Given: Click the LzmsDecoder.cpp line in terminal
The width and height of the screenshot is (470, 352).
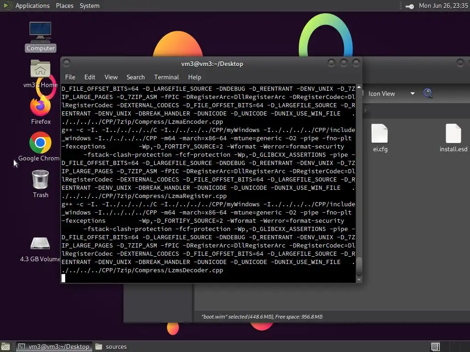Looking at the screenshot, I should tap(142, 270).
